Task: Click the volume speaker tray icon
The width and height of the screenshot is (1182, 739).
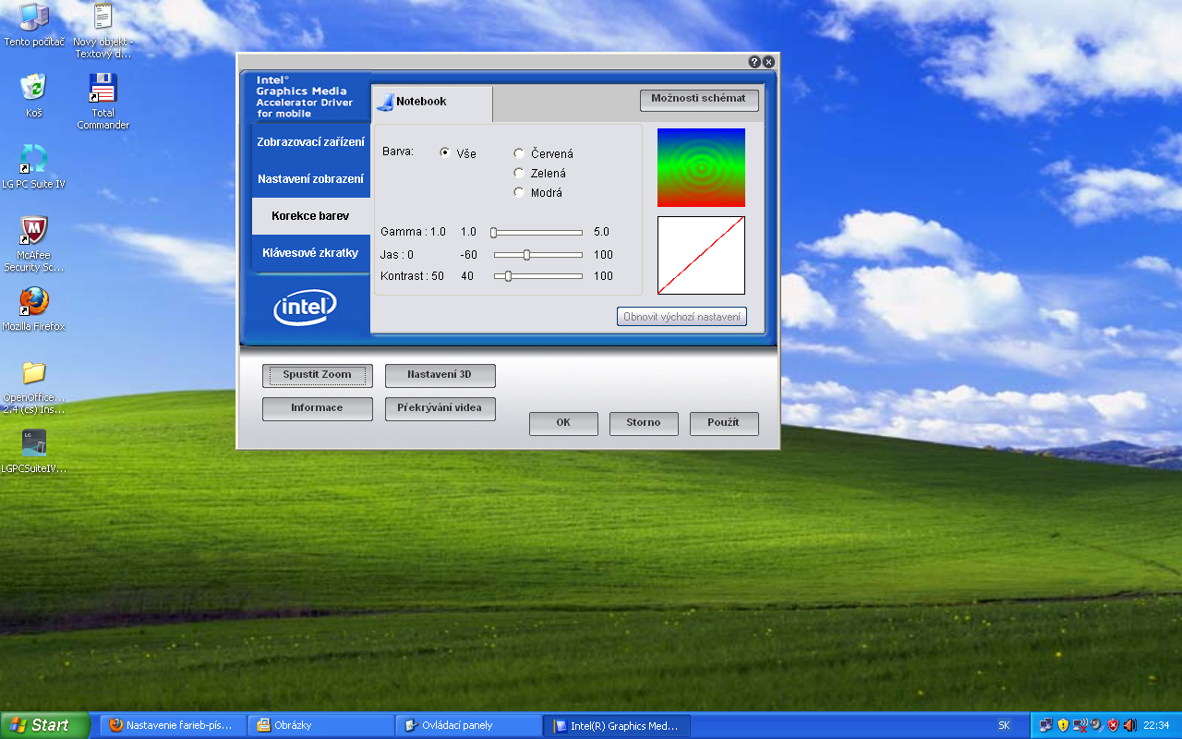Action: (x=1130, y=725)
